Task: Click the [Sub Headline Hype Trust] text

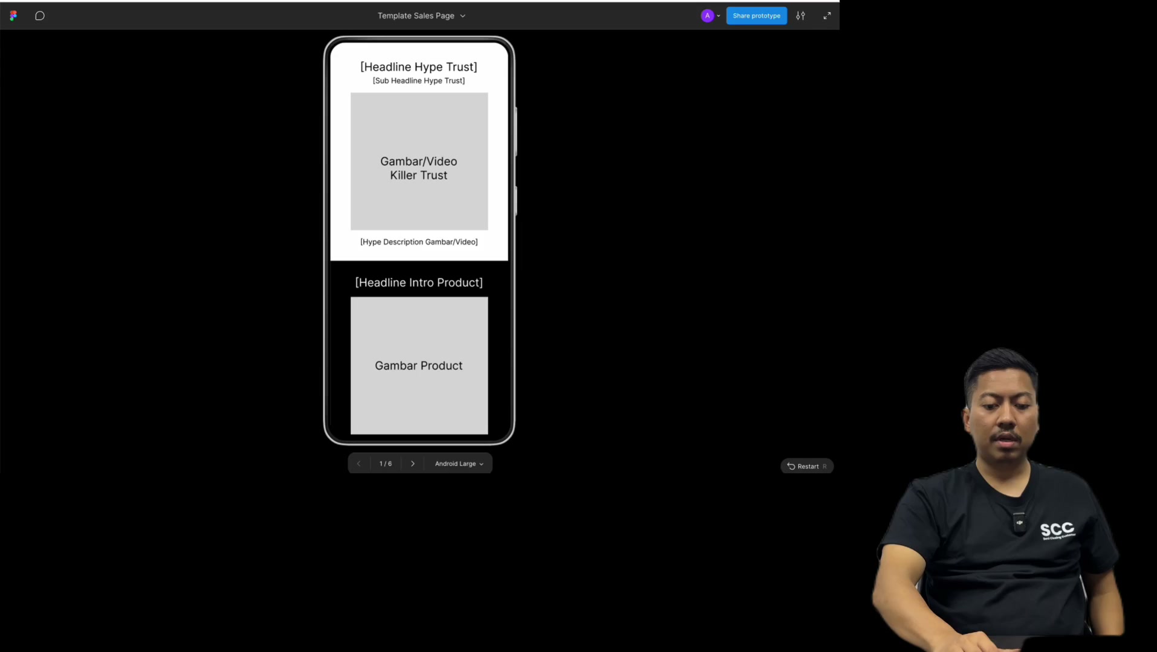Action: click(419, 81)
